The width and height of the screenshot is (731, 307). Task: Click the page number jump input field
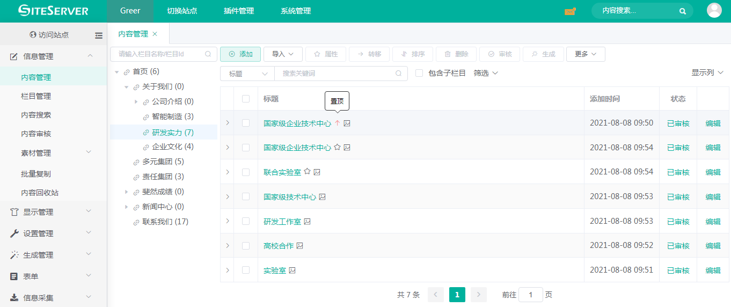tap(531, 295)
